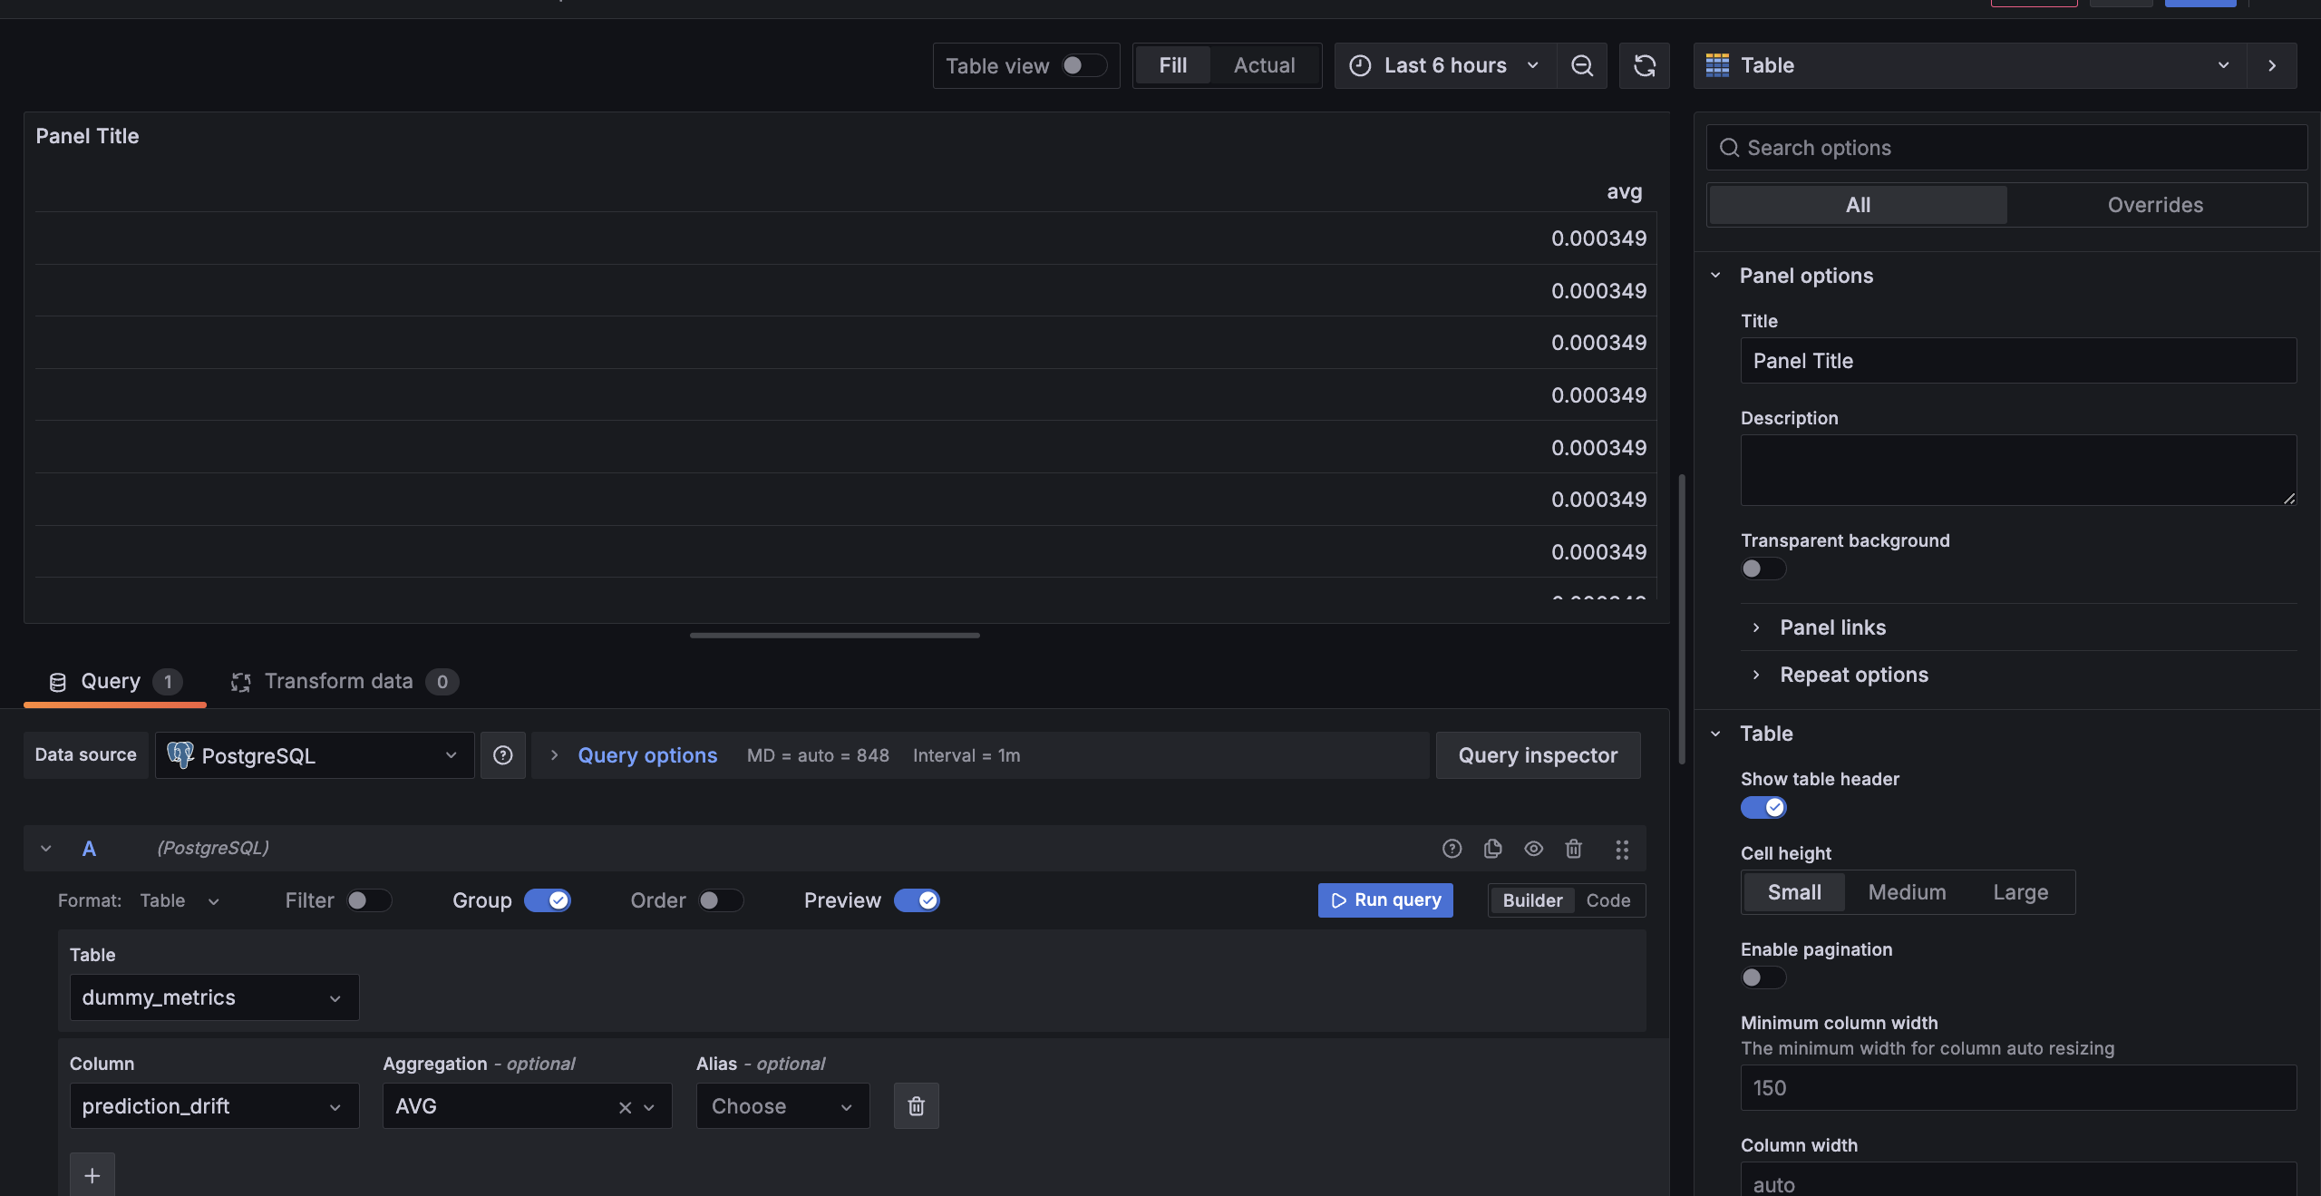Remove the prediction_drift column row
This screenshot has height=1196, width=2321.
pos(917,1105)
